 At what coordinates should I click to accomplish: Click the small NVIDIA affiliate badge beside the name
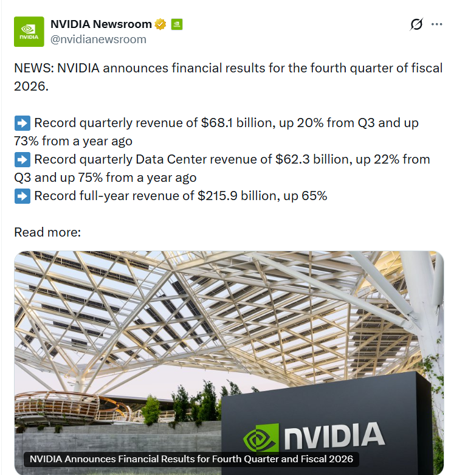pyautogui.click(x=177, y=24)
